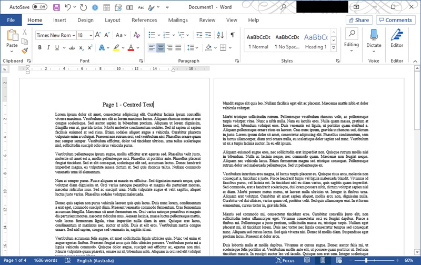
Task: Toggle center alignment
Action: pos(161,47)
